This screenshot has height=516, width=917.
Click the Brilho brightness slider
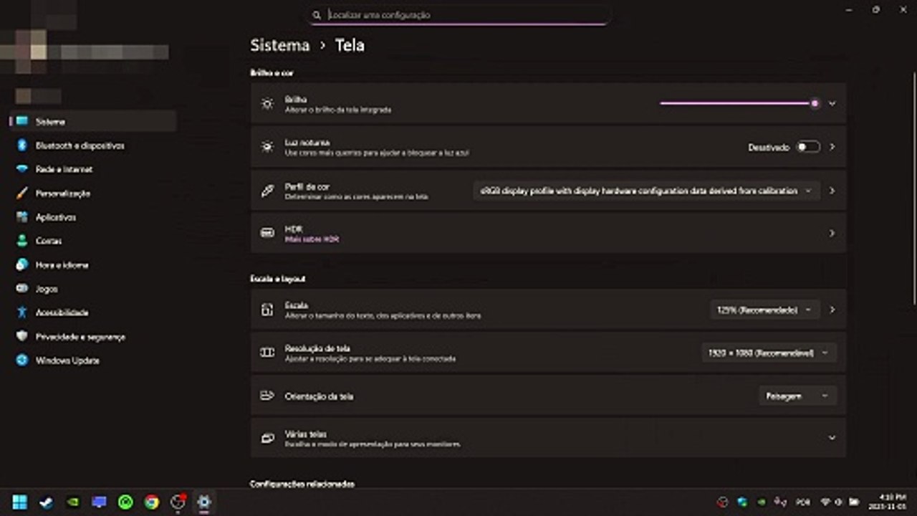pos(738,103)
